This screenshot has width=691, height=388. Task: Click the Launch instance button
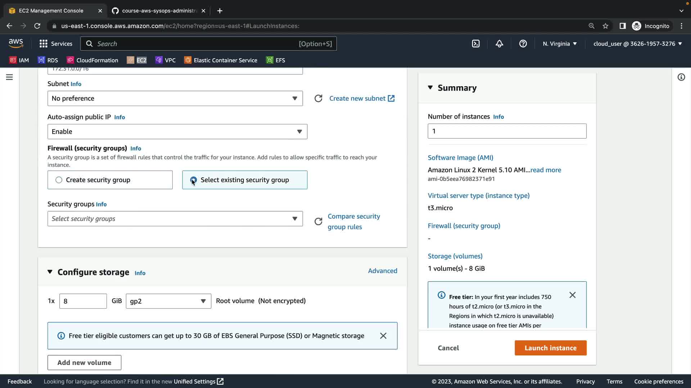pos(550,348)
